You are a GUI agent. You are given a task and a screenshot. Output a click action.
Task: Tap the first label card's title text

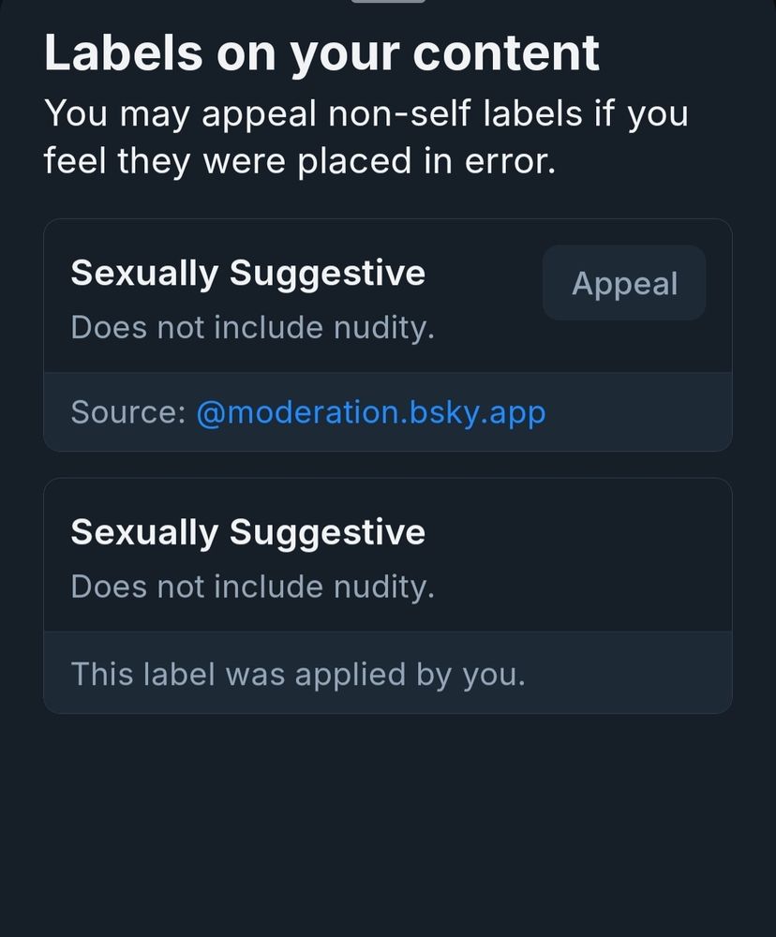coord(247,273)
